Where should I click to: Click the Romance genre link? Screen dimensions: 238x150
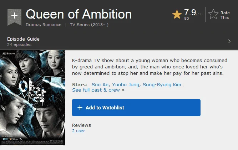coord(52,25)
